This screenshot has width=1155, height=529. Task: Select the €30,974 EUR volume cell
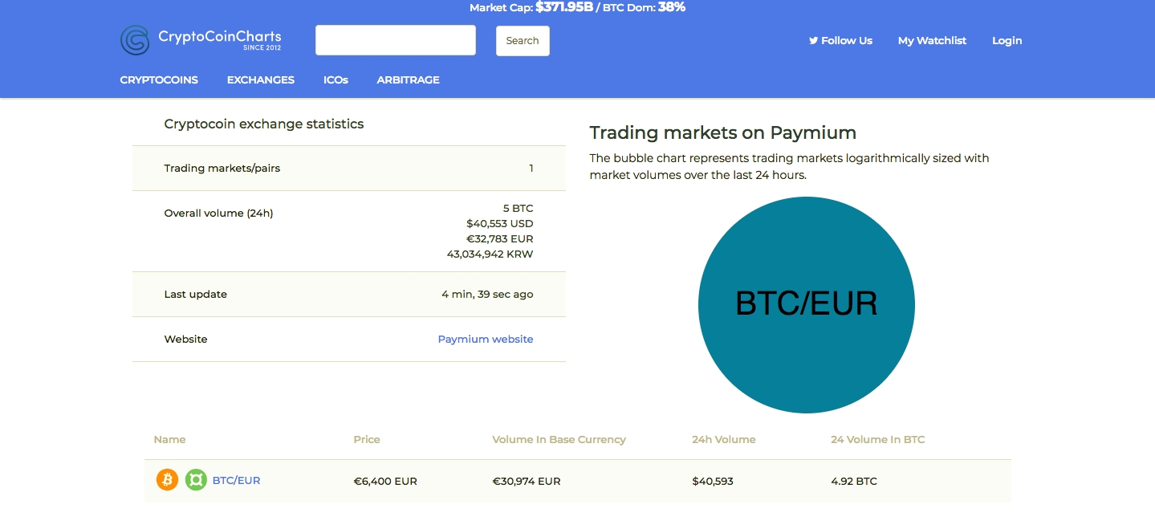tap(527, 481)
